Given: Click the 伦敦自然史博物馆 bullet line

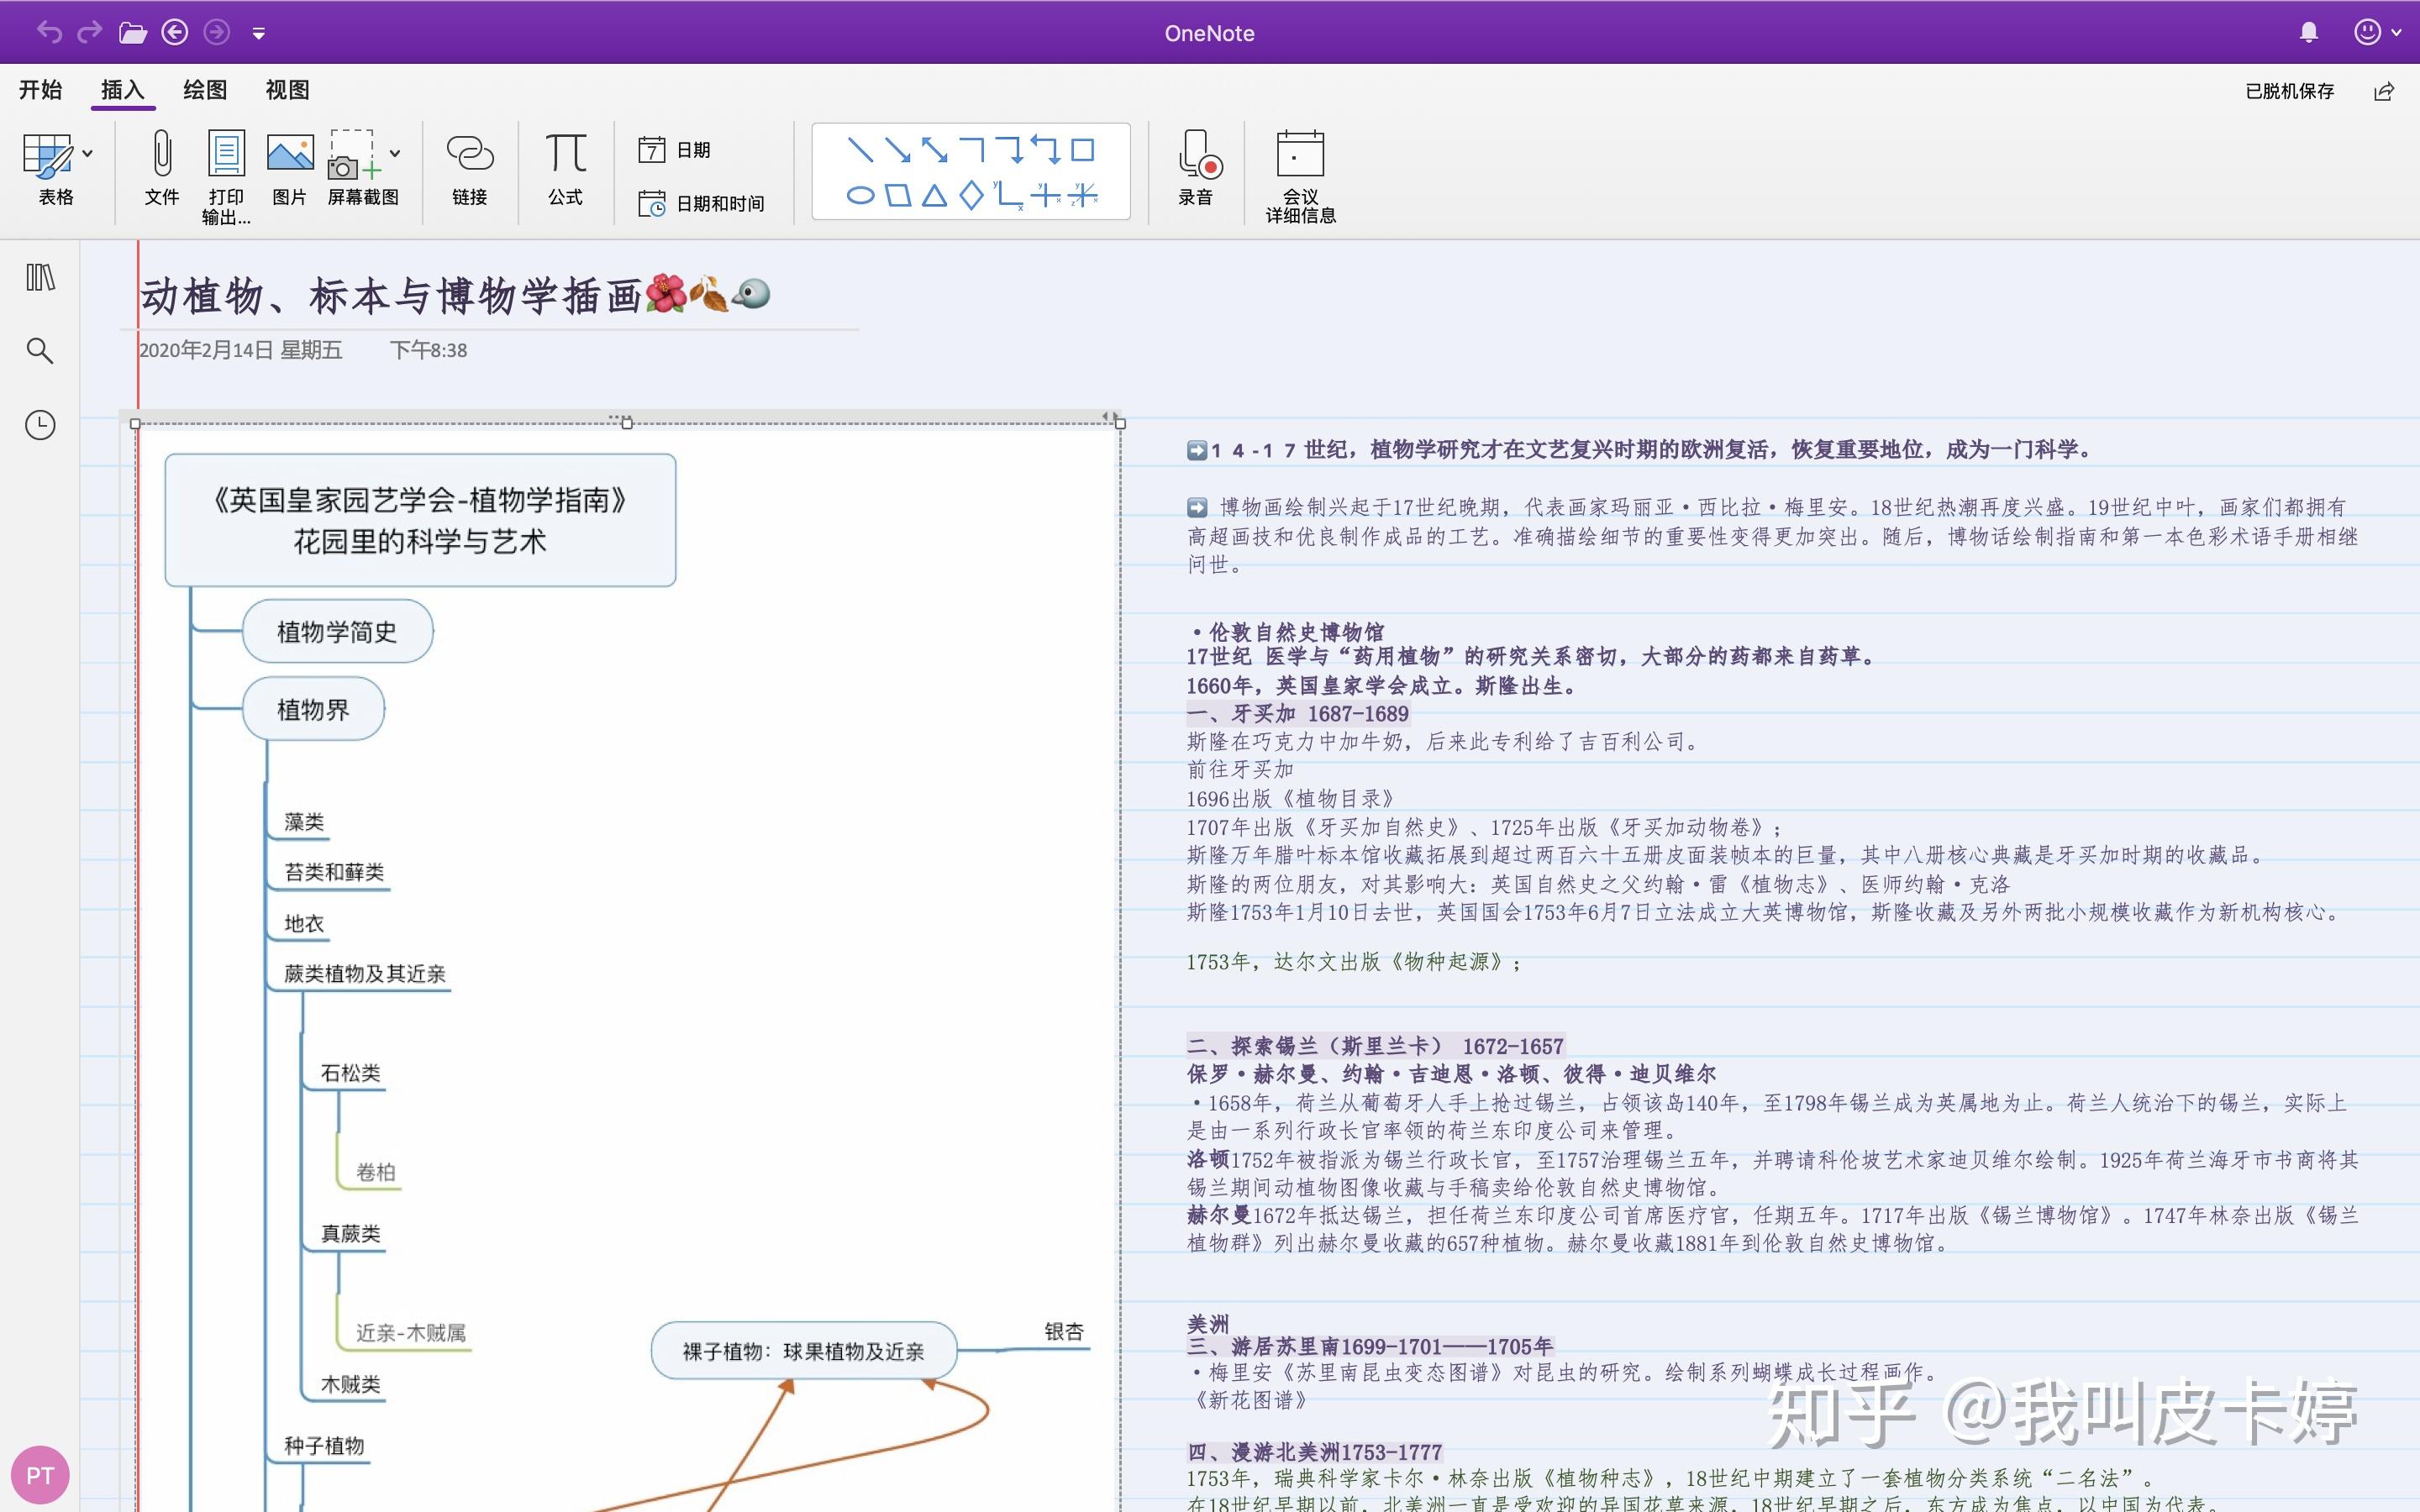Looking at the screenshot, I should 1288,632.
